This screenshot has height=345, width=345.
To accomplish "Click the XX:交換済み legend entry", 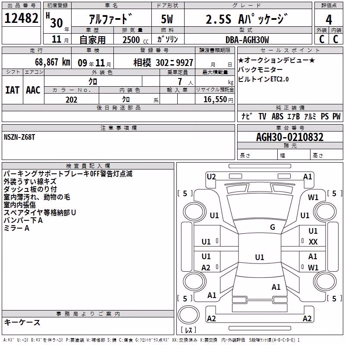I will click(x=185, y=340).
